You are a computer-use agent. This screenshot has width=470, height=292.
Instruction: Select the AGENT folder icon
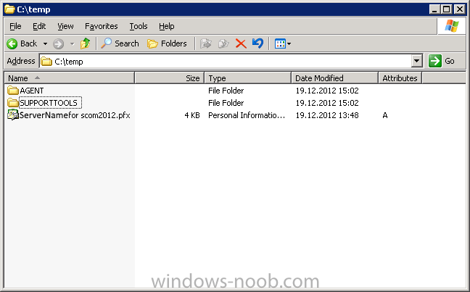[13, 90]
